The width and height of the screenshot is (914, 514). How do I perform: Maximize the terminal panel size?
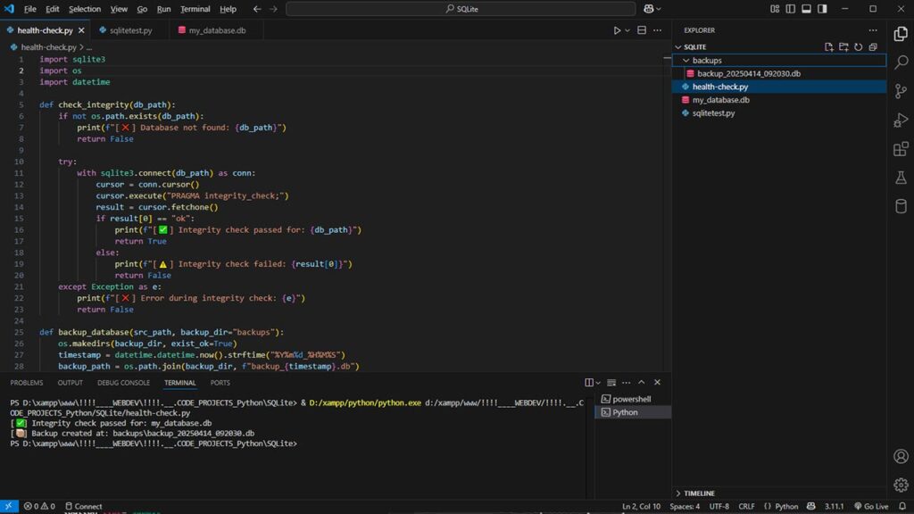pyautogui.click(x=641, y=382)
